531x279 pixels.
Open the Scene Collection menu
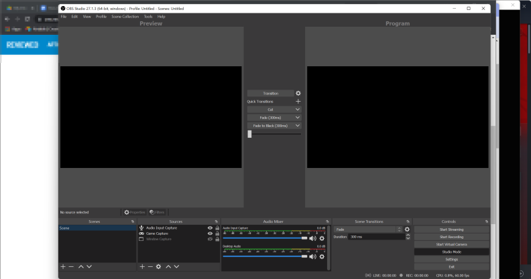pos(125,17)
